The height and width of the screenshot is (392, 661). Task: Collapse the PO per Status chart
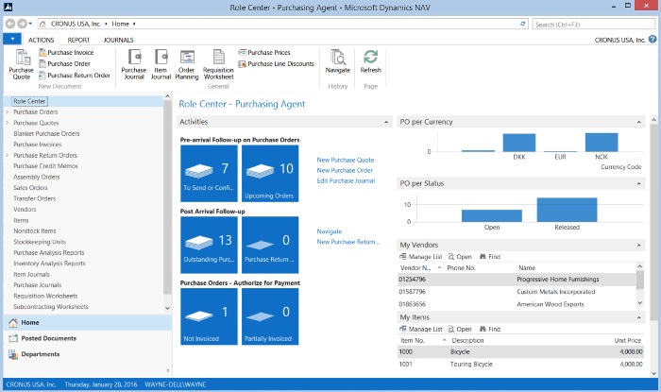(x=638, y=184)
